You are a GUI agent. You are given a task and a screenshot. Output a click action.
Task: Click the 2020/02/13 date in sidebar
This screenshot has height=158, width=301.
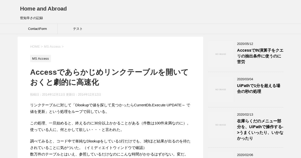tap(245, 115)
